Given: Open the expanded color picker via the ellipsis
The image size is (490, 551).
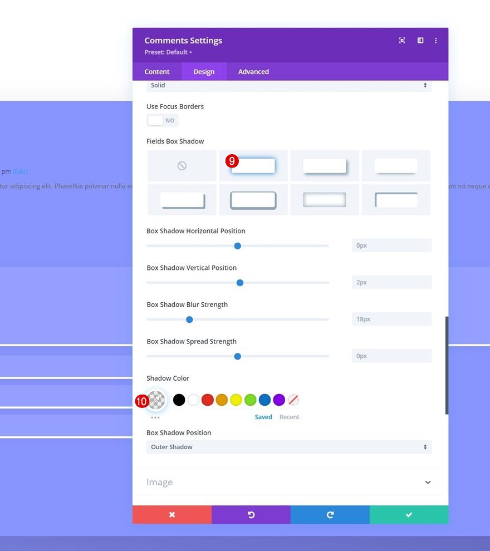Looking at the screenshot, I should pos(155,416).
